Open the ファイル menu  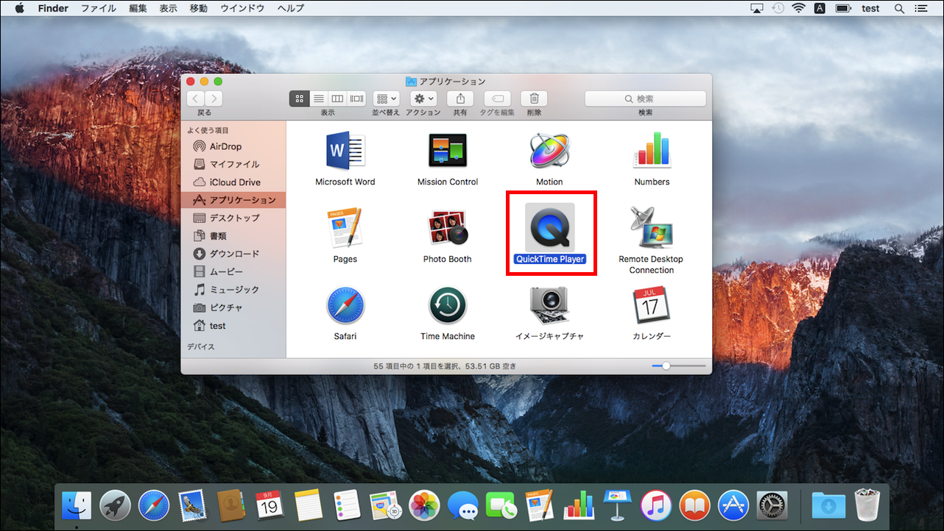tap(98, 8)
